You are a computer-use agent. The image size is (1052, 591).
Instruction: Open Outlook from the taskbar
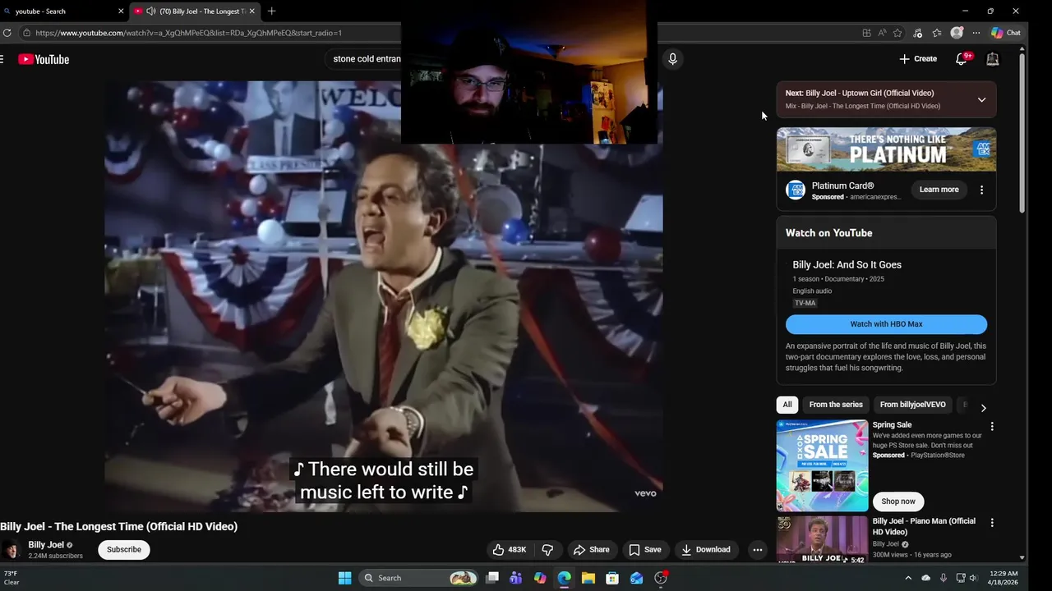636,578
